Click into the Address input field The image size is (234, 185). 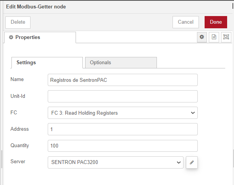coord(123,129)
